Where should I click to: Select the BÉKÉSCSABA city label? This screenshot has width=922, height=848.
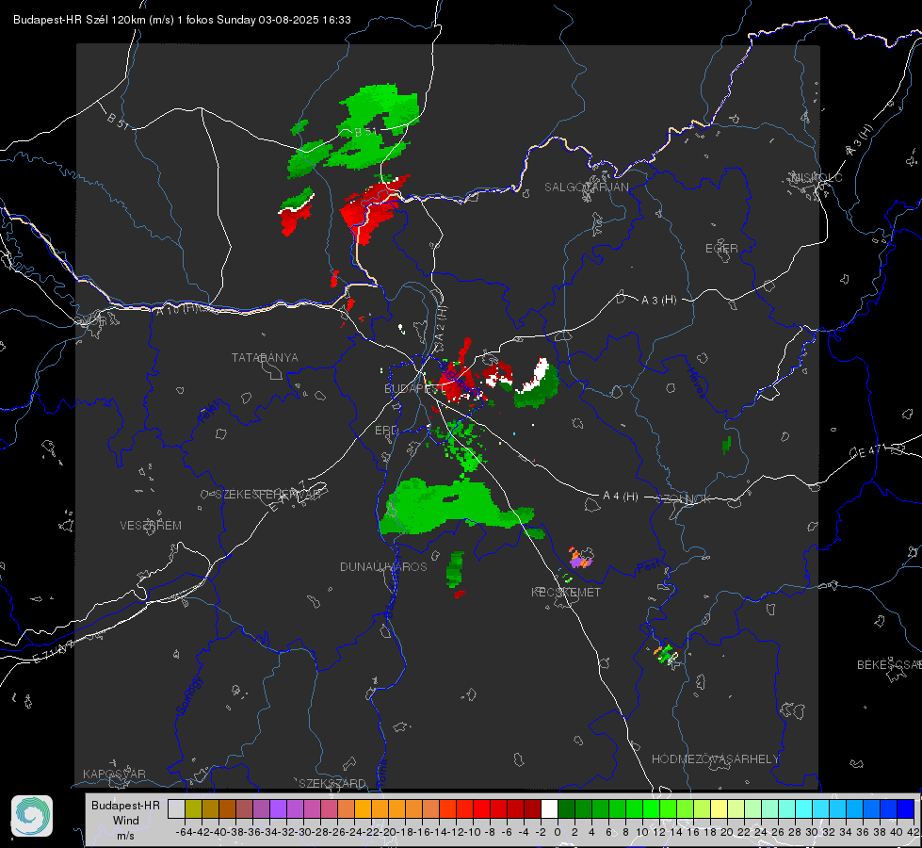click(889, 664)
